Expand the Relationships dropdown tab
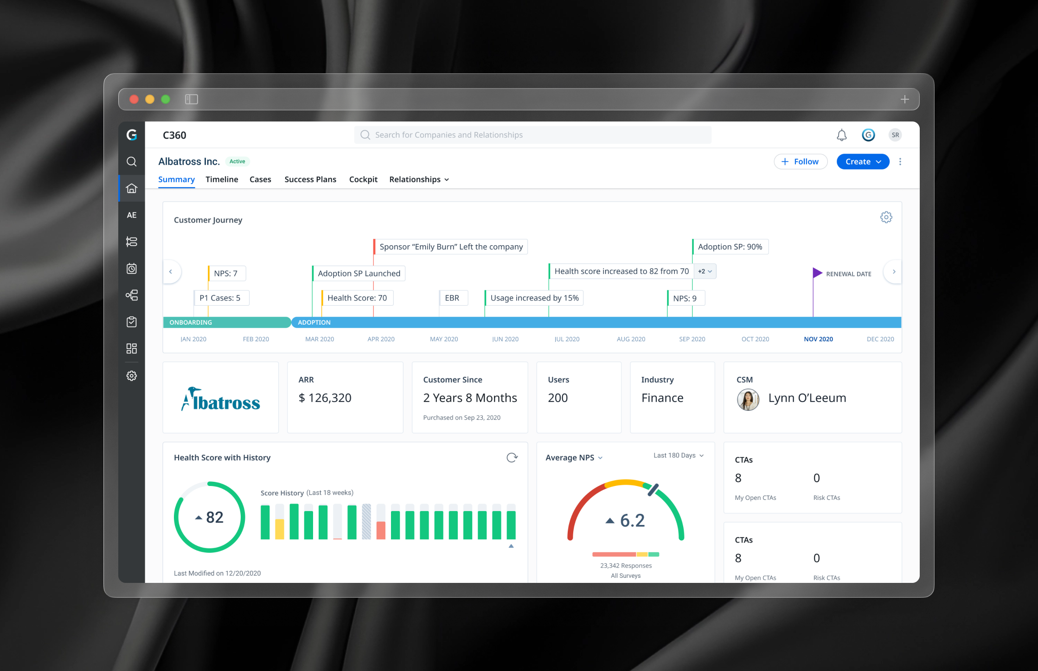 [x=419, y=179]
